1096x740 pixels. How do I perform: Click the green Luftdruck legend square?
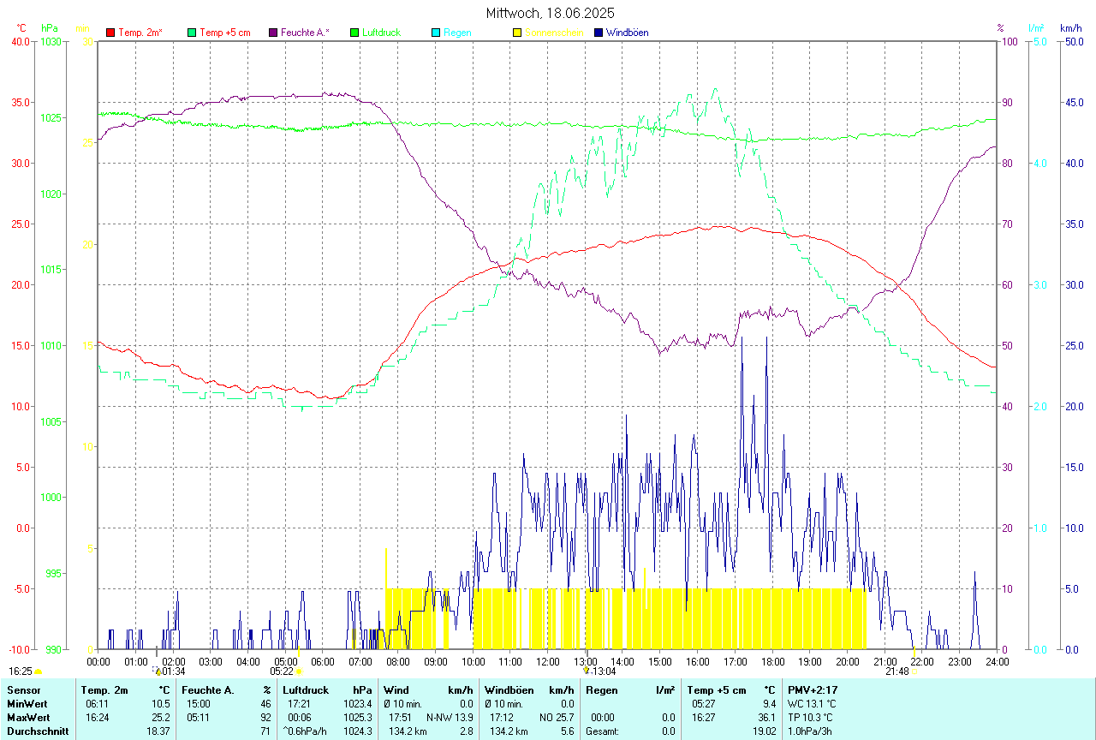354,33
